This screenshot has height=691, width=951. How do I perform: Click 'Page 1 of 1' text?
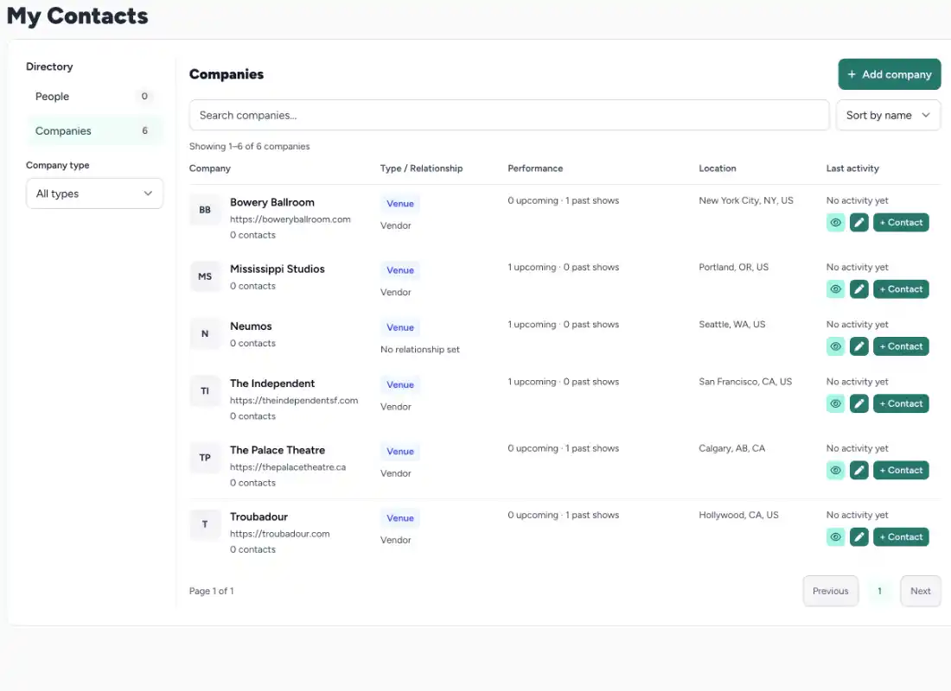(x=211, y=591)
